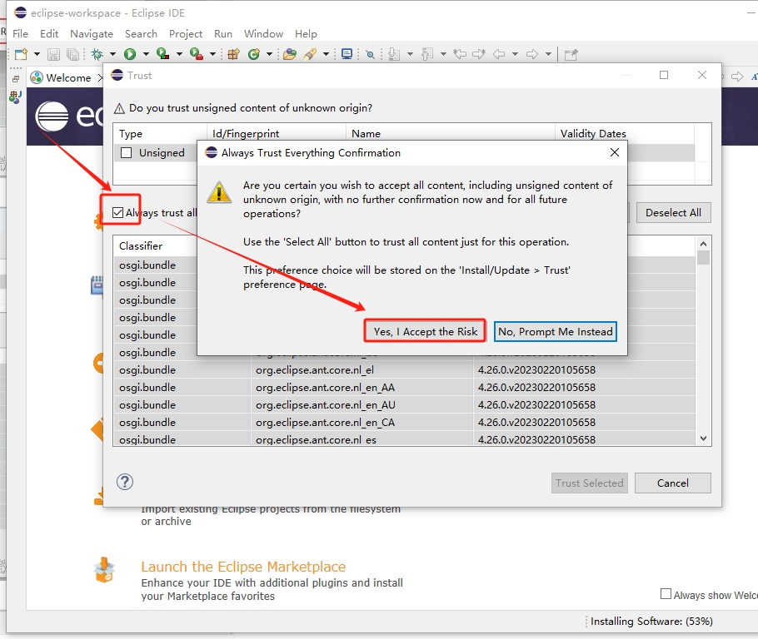Click the Next Annotation toolbar icon
Screen dimensions: 758x639
tap(394, 54)
